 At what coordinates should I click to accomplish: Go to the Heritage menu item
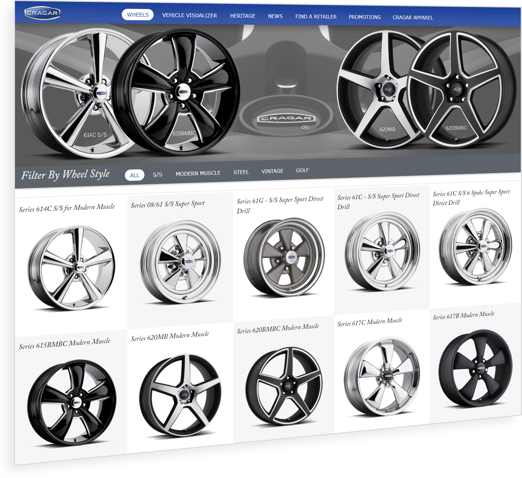tap(242, 16)
